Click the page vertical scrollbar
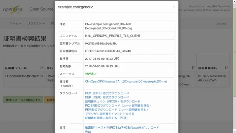The height and width of the screenshot is (133, 236). pyautogui.click(x=235, y=52)
